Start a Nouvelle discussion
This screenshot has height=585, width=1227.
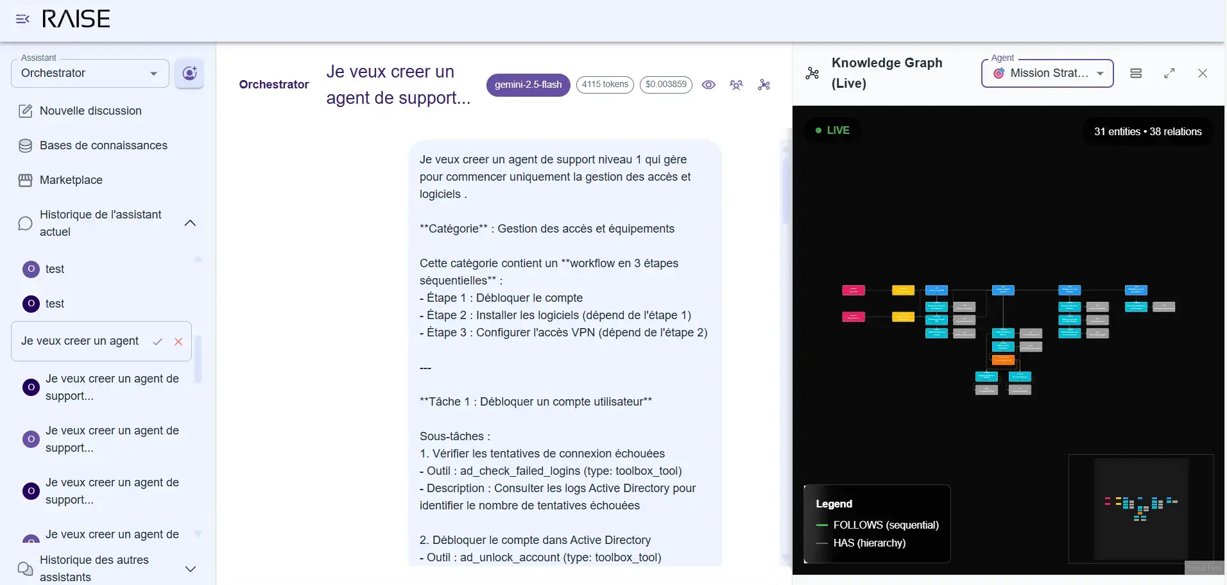click(90, 111)
